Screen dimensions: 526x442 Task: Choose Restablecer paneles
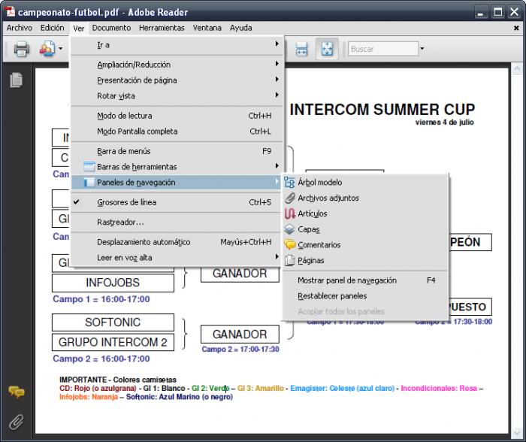pos(365,296)
